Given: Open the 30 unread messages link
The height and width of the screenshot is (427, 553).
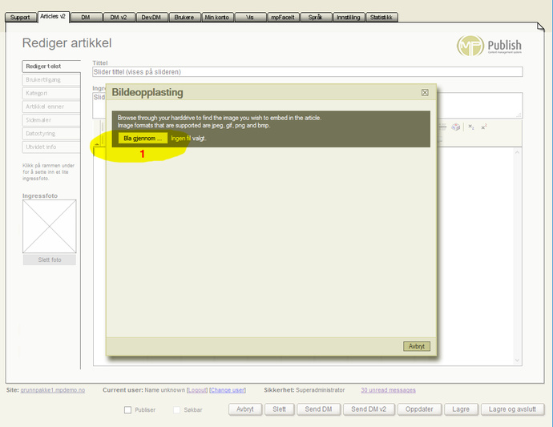Looking at the screenshot, I should pyautogui.click(x=388, y=390).
